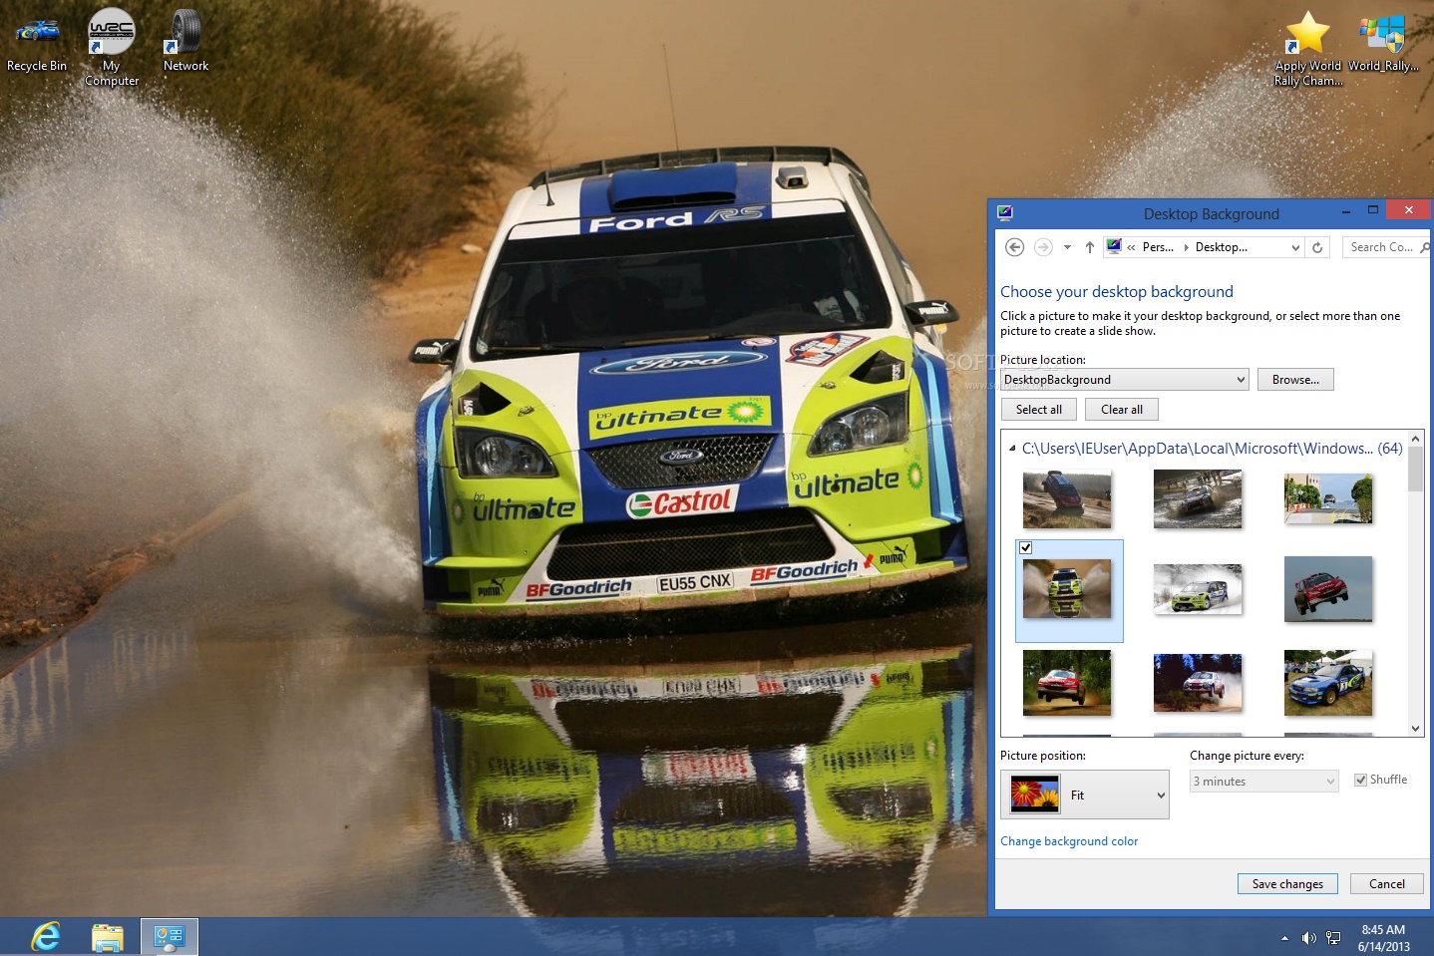The height and width of the screenshot is (956, 1434).
Task: Click the Pers... breadcrumb segment
Action: tap(1157, 247)
